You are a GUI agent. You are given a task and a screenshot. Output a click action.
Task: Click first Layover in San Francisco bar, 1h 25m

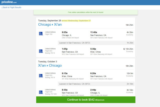pyautogui.click(x=96, y=43)
